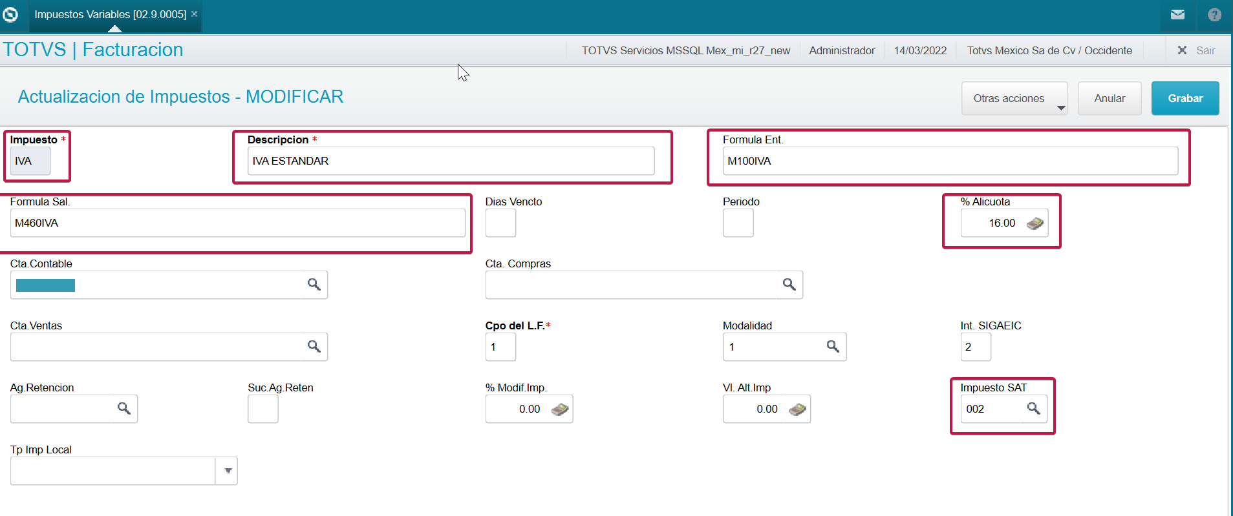Open the Cta.Contable search magnifier
This screenshot has height=516, width=1233.
[x=314, y=285]
